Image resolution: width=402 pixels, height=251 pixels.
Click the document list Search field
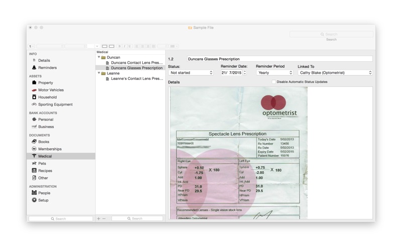[x=137, y=218]
